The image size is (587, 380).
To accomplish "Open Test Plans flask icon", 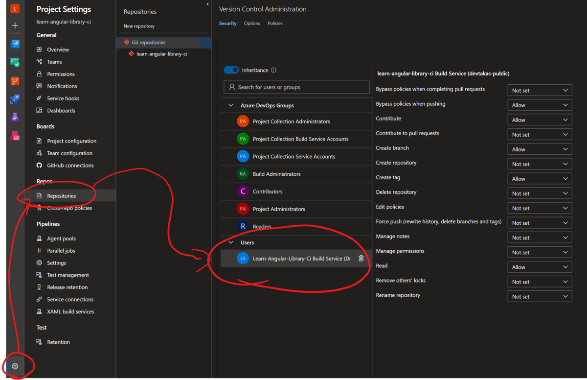I will (15, 117).
